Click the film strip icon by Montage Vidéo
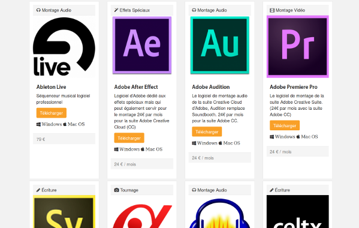Image resolution: width=359 pixels, height=228 pixels. [272, 10]
